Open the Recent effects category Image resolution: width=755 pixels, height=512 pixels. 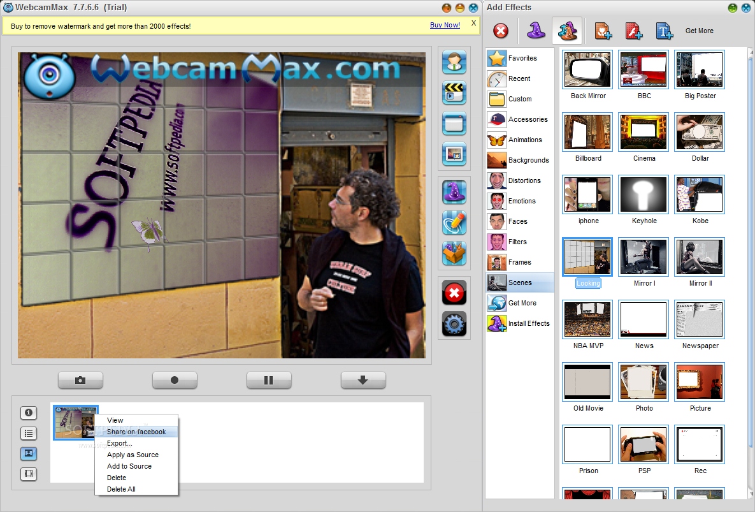point(520,78)
